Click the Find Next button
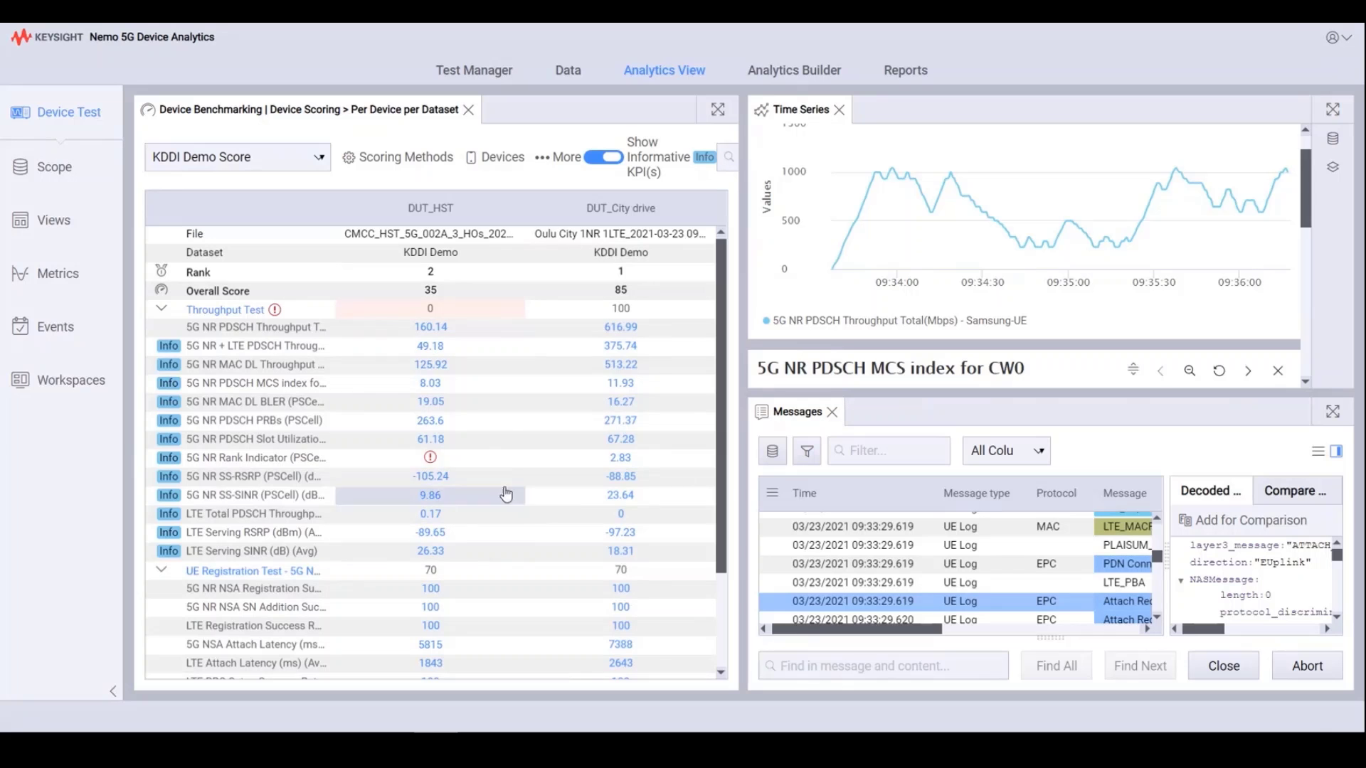 coord(1140,666)
